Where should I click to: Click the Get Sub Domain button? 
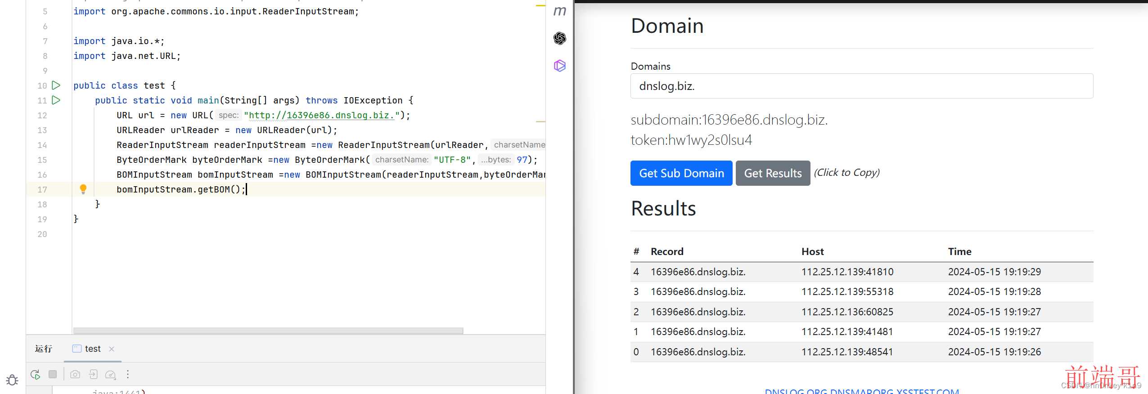click(x=681, y=173)
